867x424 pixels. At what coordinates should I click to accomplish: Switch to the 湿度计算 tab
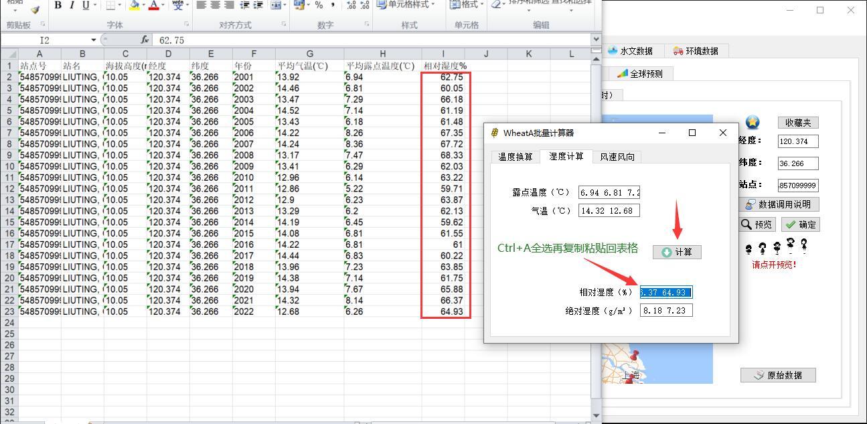pos(566,156)
